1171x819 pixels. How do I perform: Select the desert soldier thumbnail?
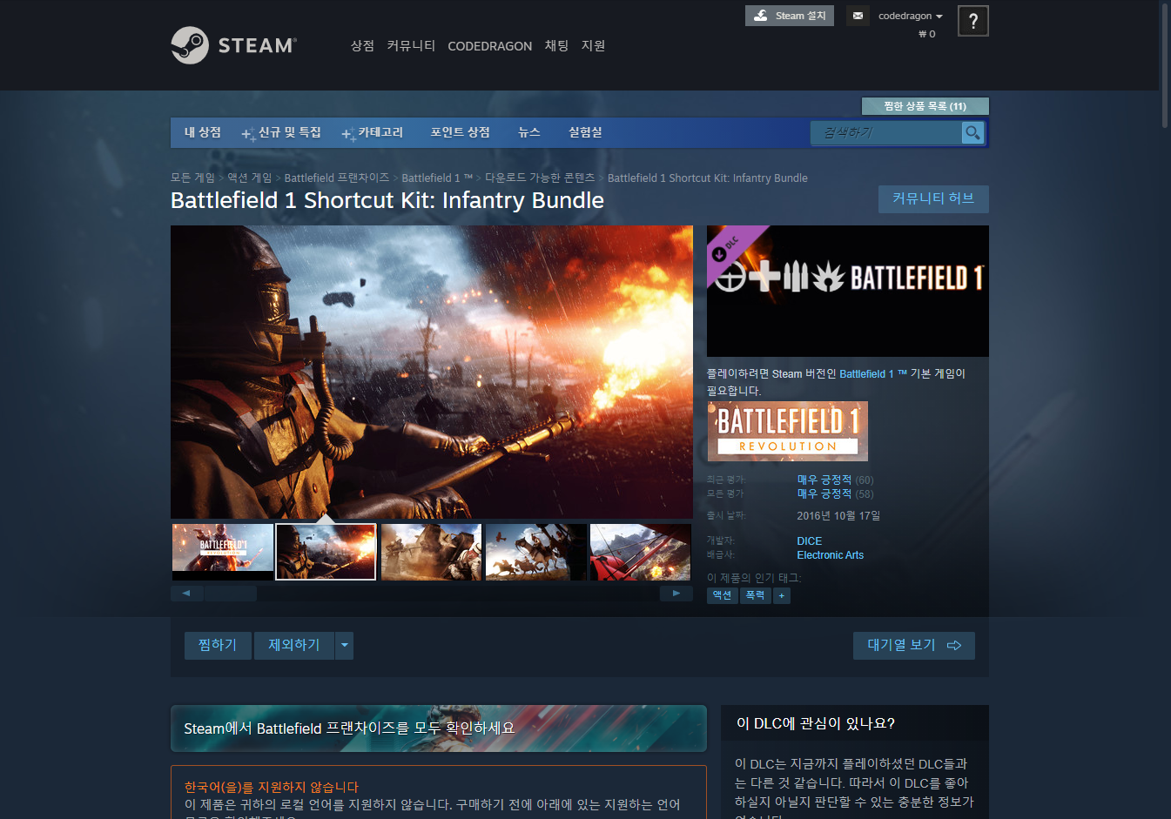[x=431, y=552]
